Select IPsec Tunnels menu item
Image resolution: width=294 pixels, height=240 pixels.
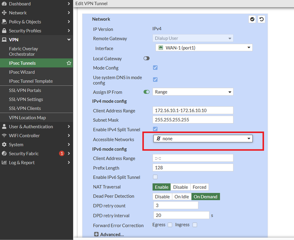tap(36, 63)
